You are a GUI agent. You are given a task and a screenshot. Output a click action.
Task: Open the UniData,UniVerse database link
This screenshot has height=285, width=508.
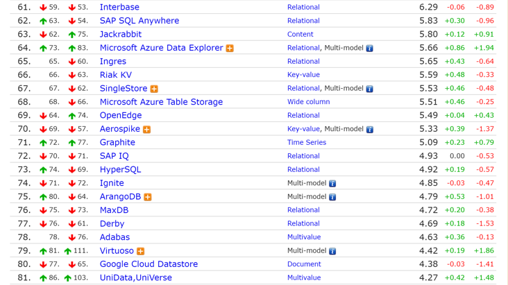(x=135, y=277)
